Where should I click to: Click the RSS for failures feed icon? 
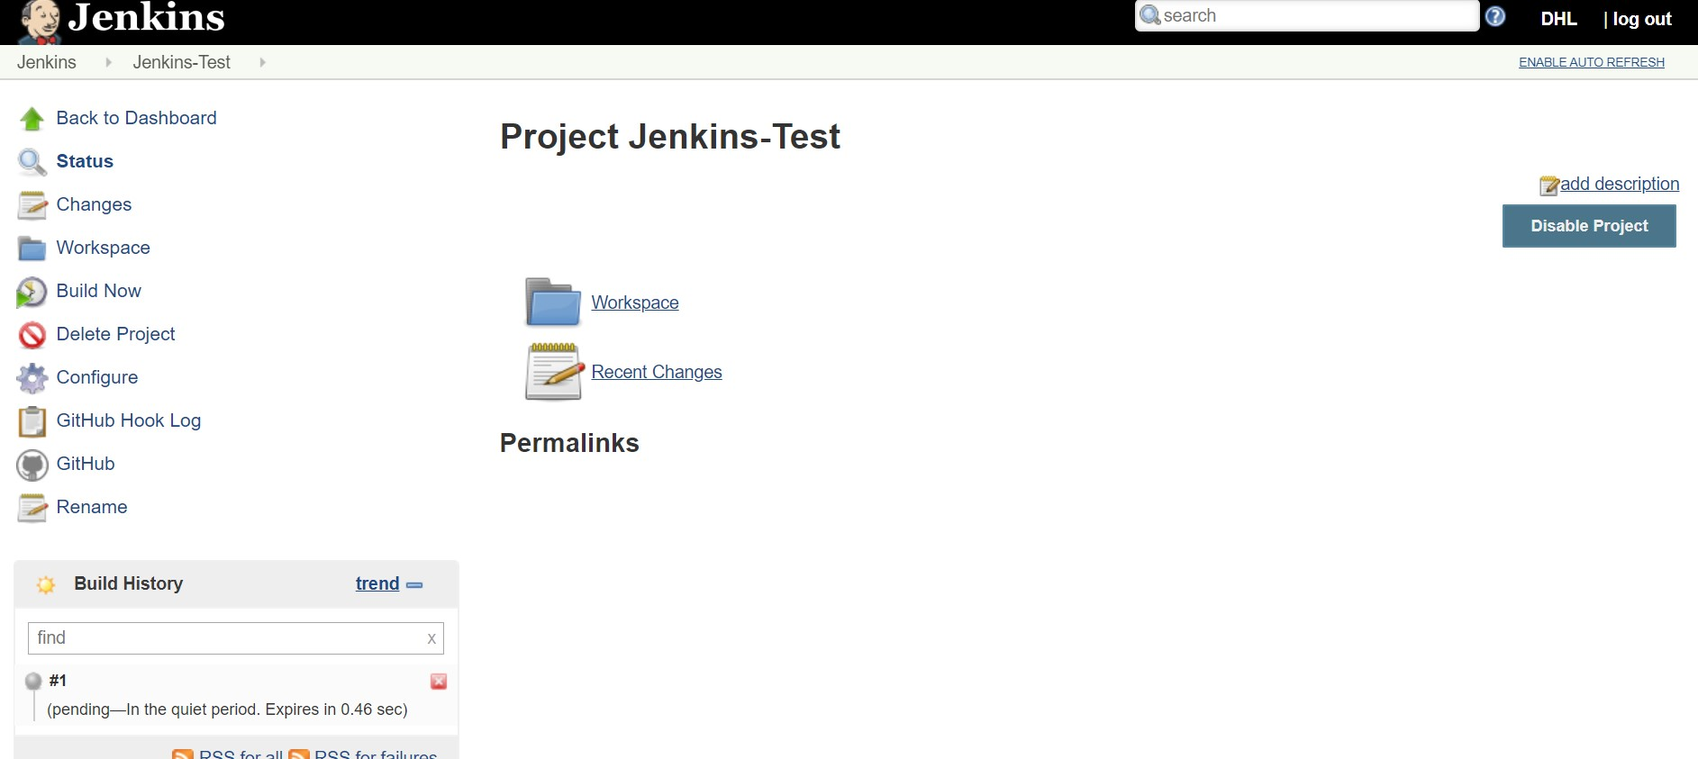[x=299, y=754]
